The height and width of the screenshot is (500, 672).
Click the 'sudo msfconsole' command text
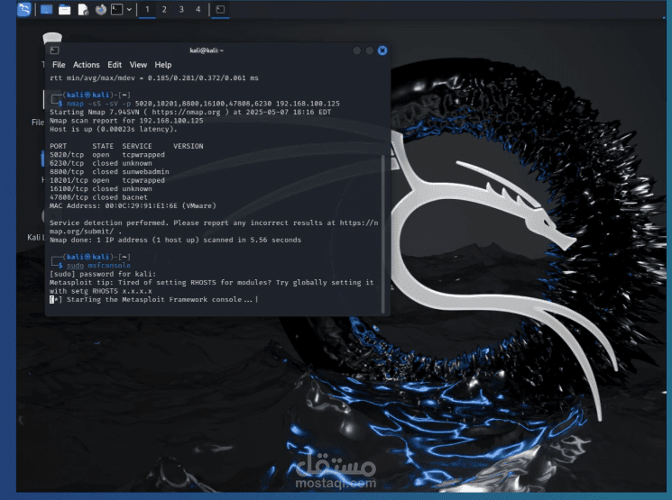[98, 266]
